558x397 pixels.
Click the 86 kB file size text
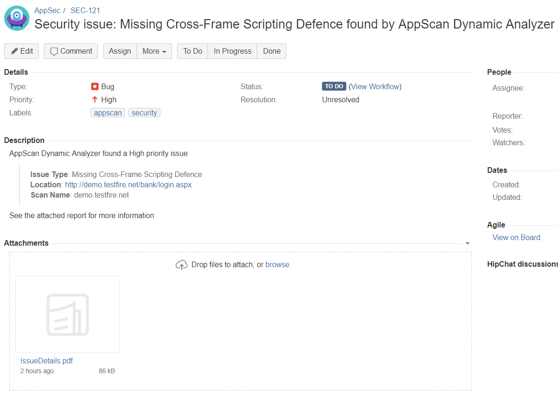107,371
